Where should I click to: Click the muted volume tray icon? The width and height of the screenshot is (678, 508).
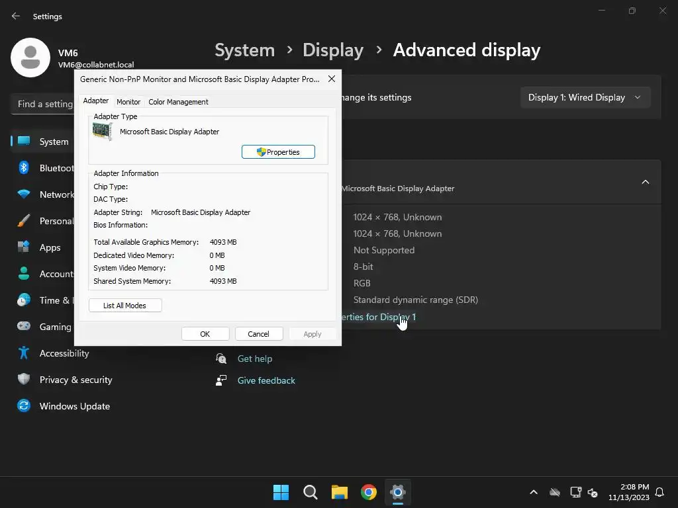593,492
